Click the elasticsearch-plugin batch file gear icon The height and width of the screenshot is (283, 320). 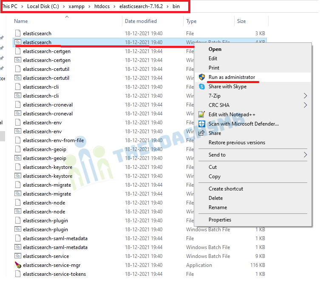[18, 230]
